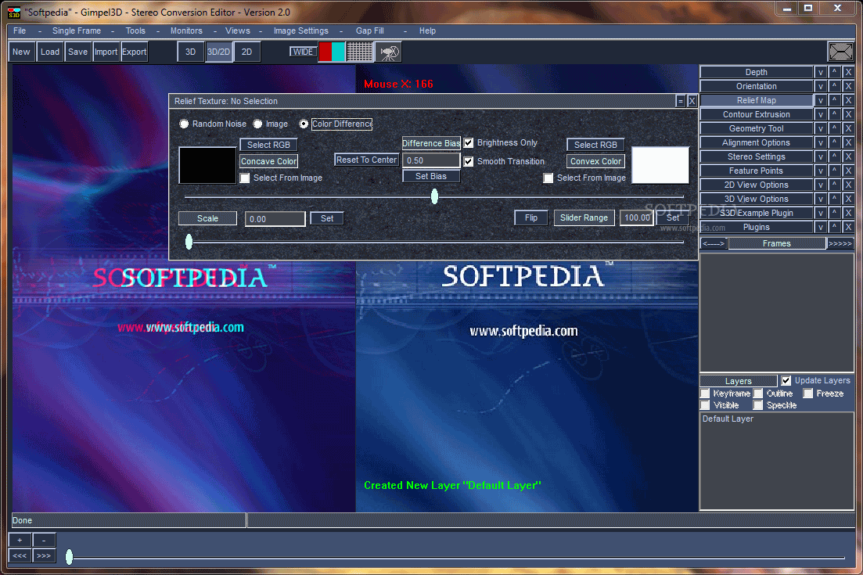Click the Import toolbar button
The image size is (863, 575).
point(106,52)
